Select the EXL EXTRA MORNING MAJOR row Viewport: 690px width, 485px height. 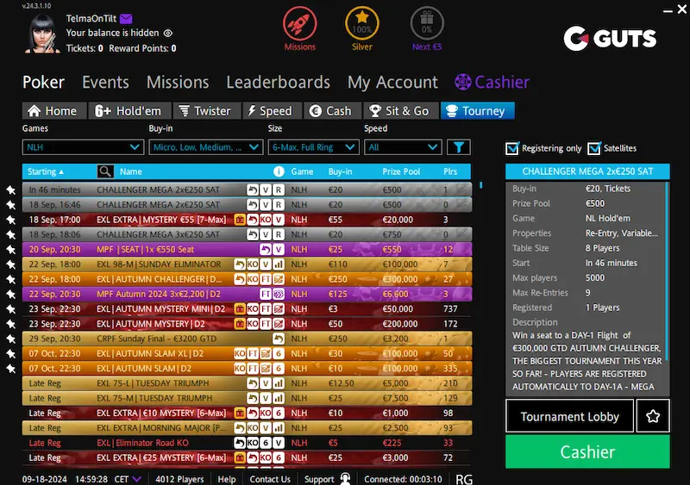click(247, 428)
